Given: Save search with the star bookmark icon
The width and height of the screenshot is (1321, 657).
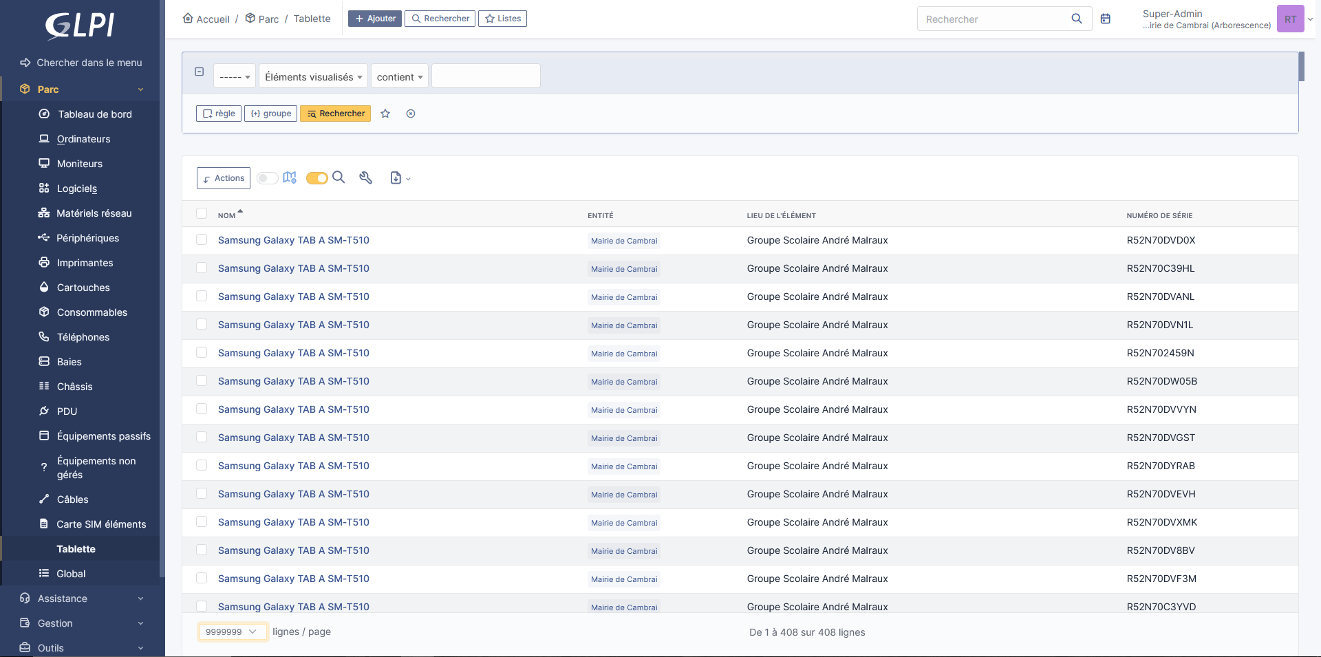Looking at the screenshot, I should click(x=385, y=114).
